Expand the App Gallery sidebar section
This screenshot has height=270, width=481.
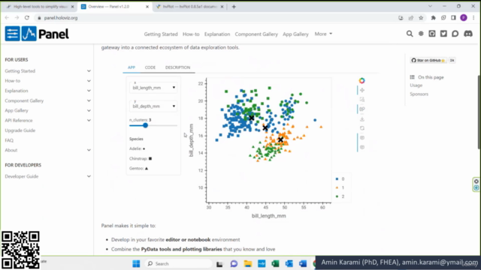(89, 110)
